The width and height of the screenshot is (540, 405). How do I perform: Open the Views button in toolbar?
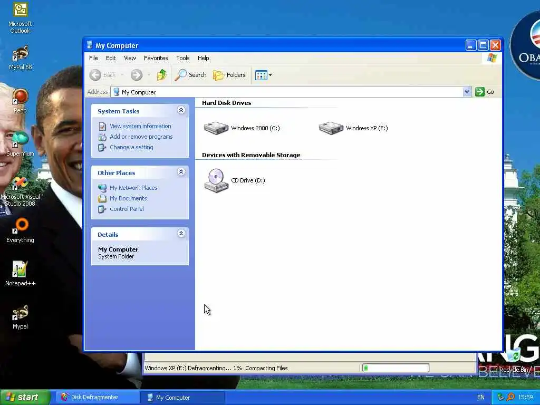pos(261,75)
